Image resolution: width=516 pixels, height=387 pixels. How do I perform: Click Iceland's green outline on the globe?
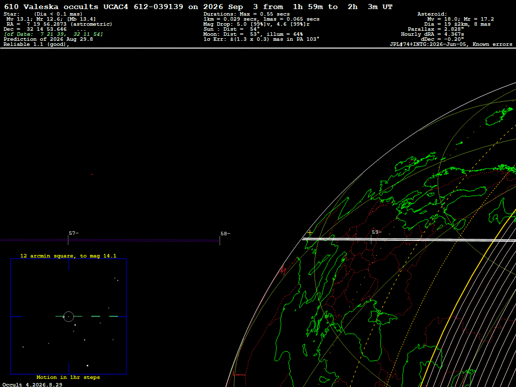[x=499, y=116]
